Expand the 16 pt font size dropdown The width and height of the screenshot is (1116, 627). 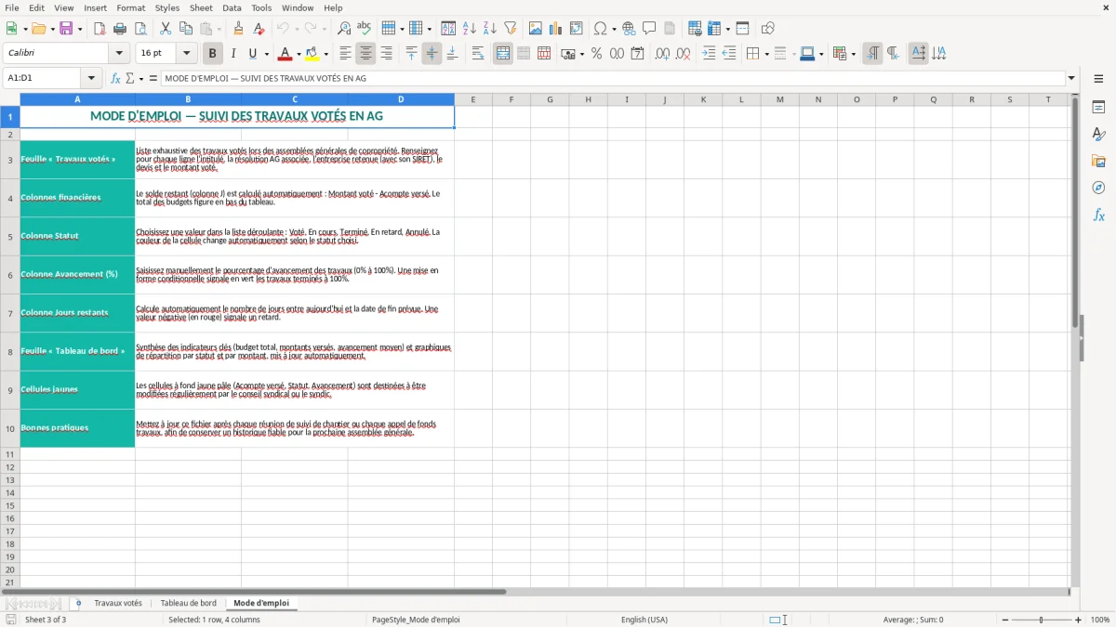point(186,54)
